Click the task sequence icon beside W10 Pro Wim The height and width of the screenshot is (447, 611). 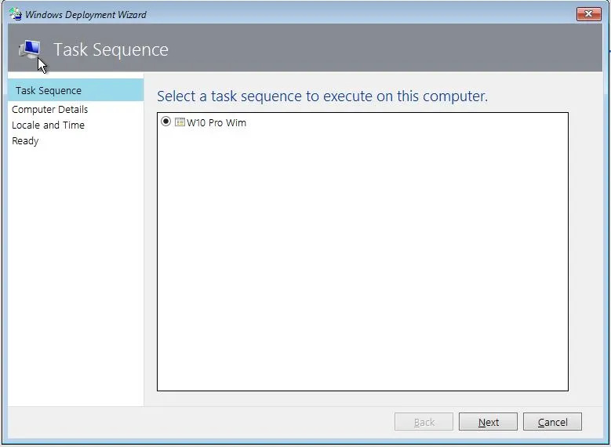[x=180, y=122]
